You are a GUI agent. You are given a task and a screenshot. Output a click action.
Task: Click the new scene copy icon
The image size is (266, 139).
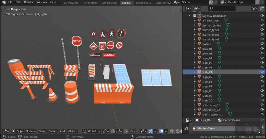(211, 2)
